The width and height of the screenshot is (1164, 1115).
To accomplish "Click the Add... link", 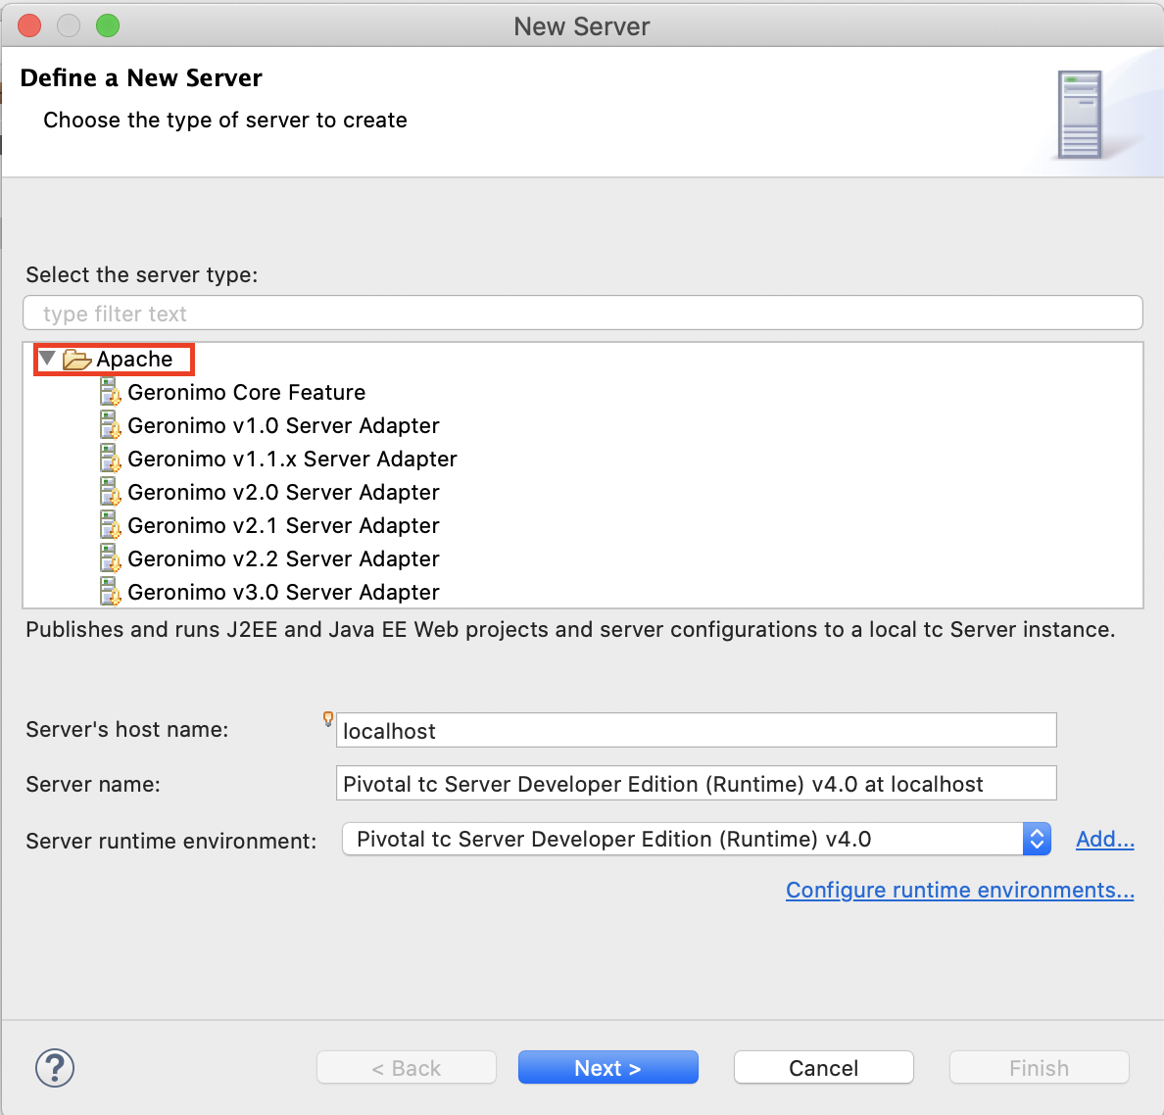I will (1104, 839).
